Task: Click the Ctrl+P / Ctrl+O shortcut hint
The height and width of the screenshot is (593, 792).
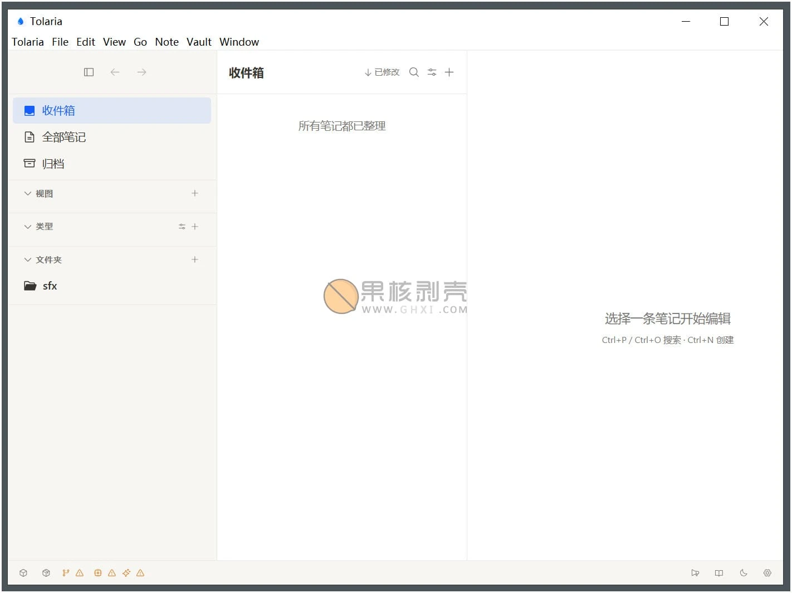Action: [x=668, y=340]
